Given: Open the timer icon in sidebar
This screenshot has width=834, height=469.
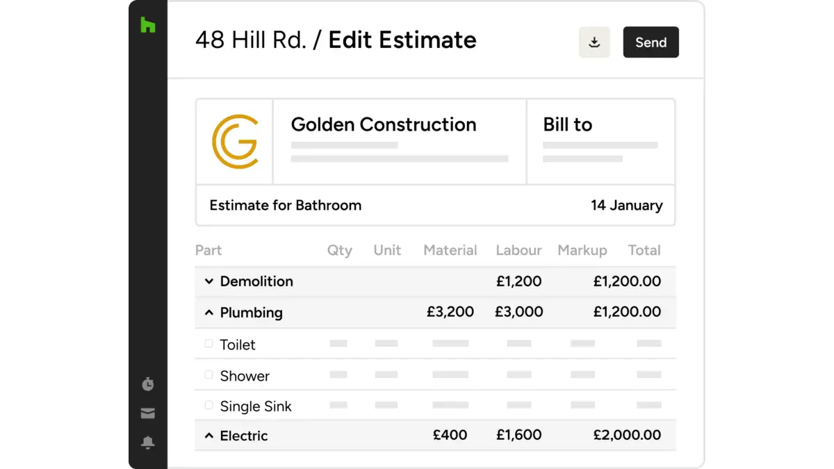Looking at the screenshot, I should (147, 384).
